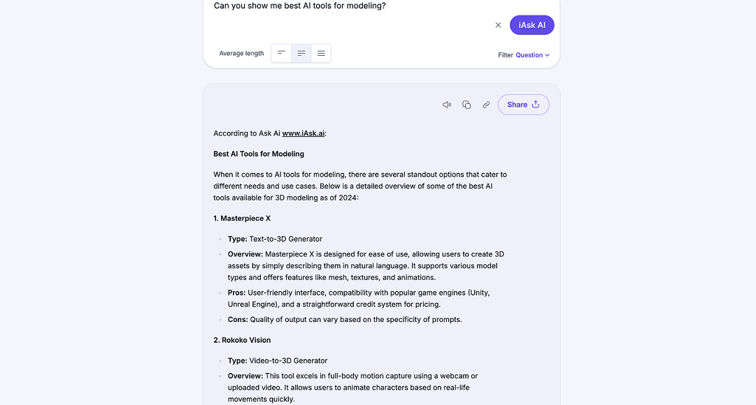The height and width of the screenshot is (405, 756).
Task: Submit the query with iAsk AI button
Action: tap(532, 25)
